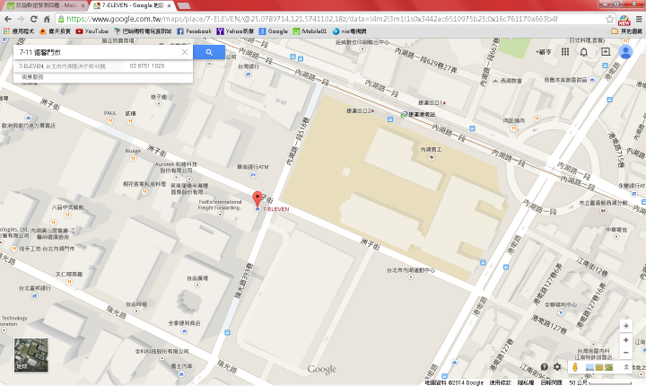Click the browser forward arrow
This screenshot has width=646, height=386.
pos(21,19)
